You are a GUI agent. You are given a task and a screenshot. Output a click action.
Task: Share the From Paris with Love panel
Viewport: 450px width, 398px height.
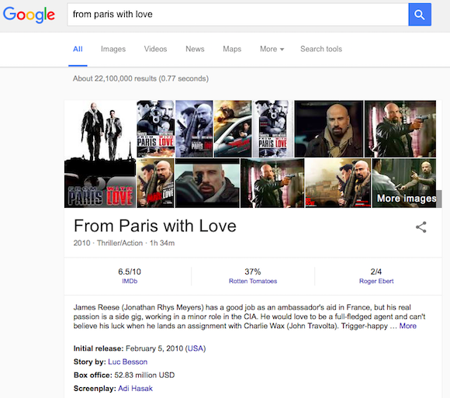[421, 227]
